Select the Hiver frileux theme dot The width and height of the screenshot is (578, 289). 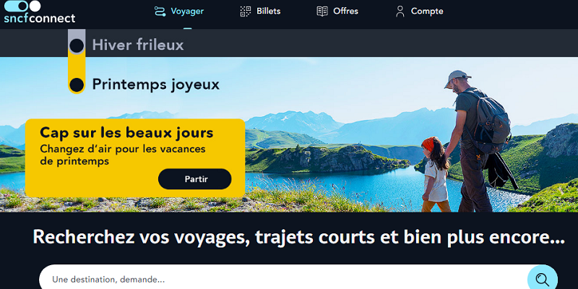click(77, 46)
